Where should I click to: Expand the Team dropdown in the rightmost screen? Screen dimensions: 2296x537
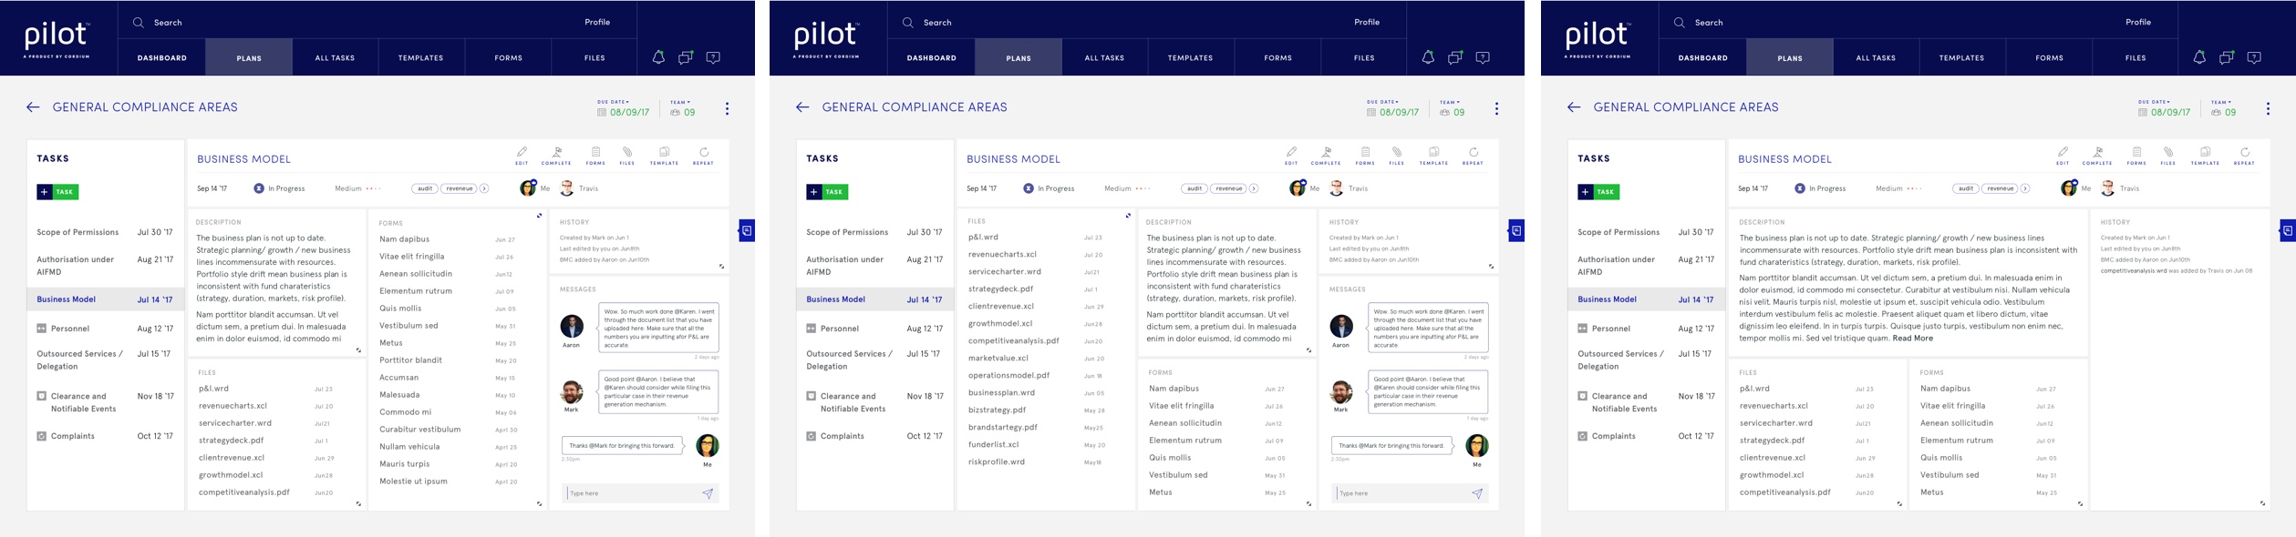2223,102
